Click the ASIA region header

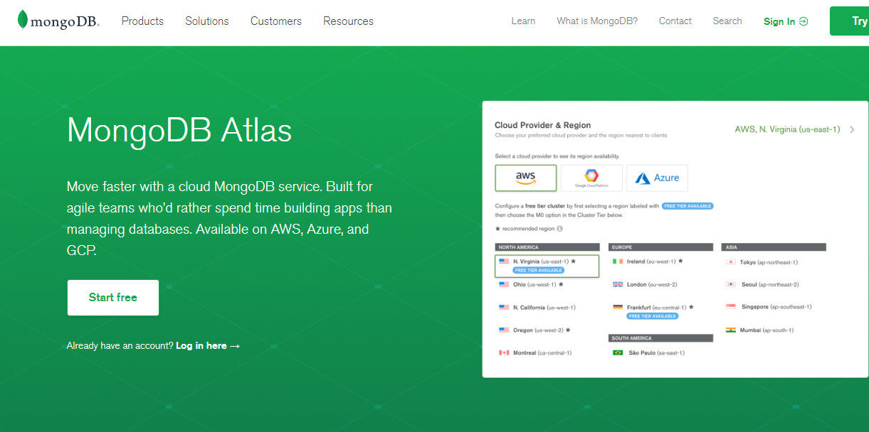pyautogui.click(x=774, y=247)
